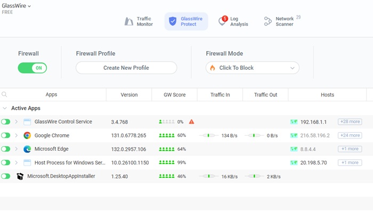Sort by the Version column header
Screen dimensions: 373x212
point(129,95)
